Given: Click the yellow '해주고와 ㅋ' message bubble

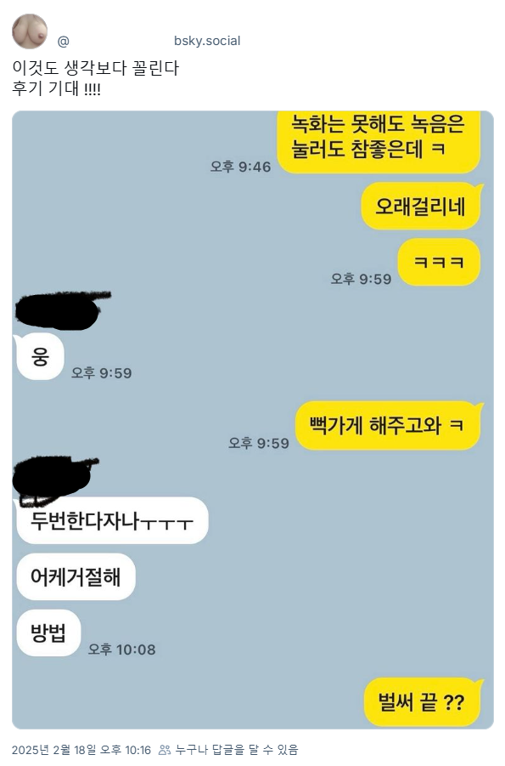Looking at the screenshot, I should 389,425.
